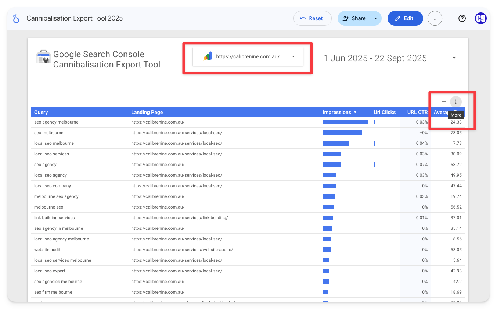The image size is (497, 309).
Task: Click the Search Console toolbox icon
Action: click(x=43, y=57)
